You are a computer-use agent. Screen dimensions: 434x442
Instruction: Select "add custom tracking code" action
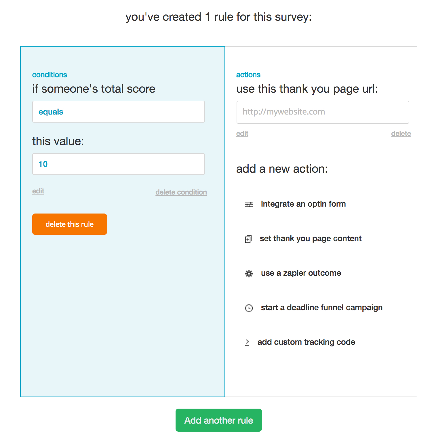coord(306,342)
